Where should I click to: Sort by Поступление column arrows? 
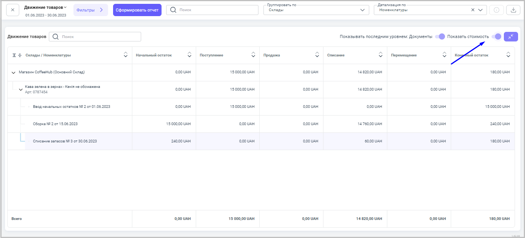tap(253, 55)
